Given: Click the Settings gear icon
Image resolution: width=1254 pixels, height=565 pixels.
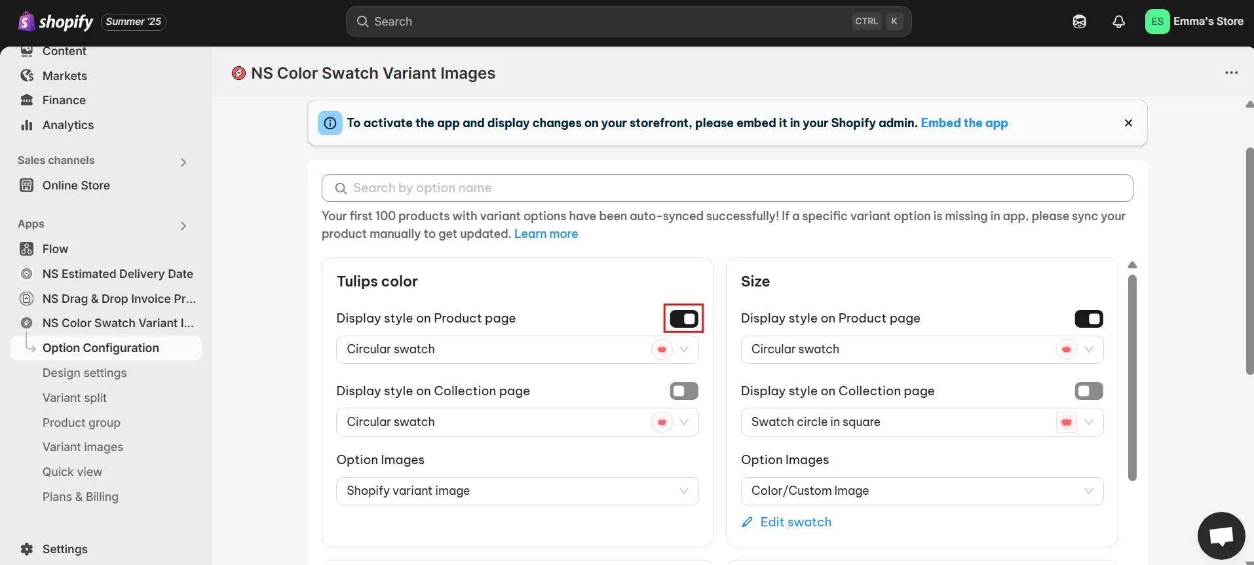Looking at the screenshot, I should point(27,549).
